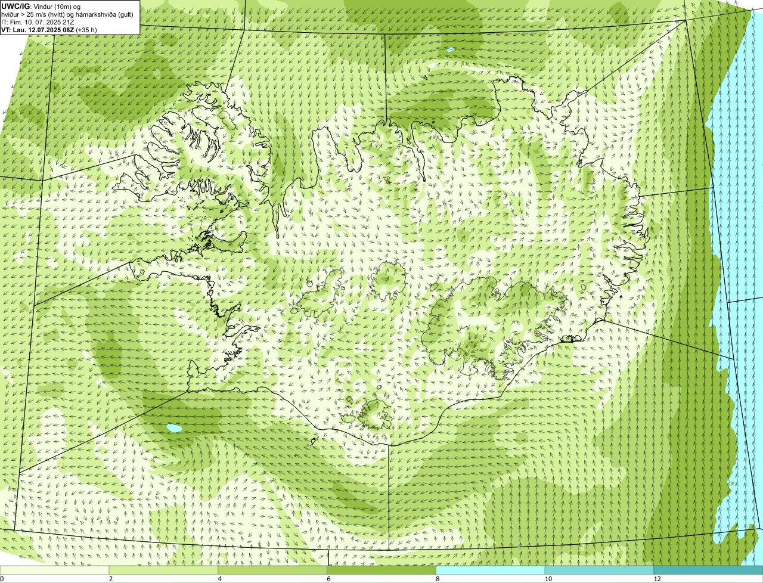Select the 4–6 m/s green scale segment

coord(273,570)
